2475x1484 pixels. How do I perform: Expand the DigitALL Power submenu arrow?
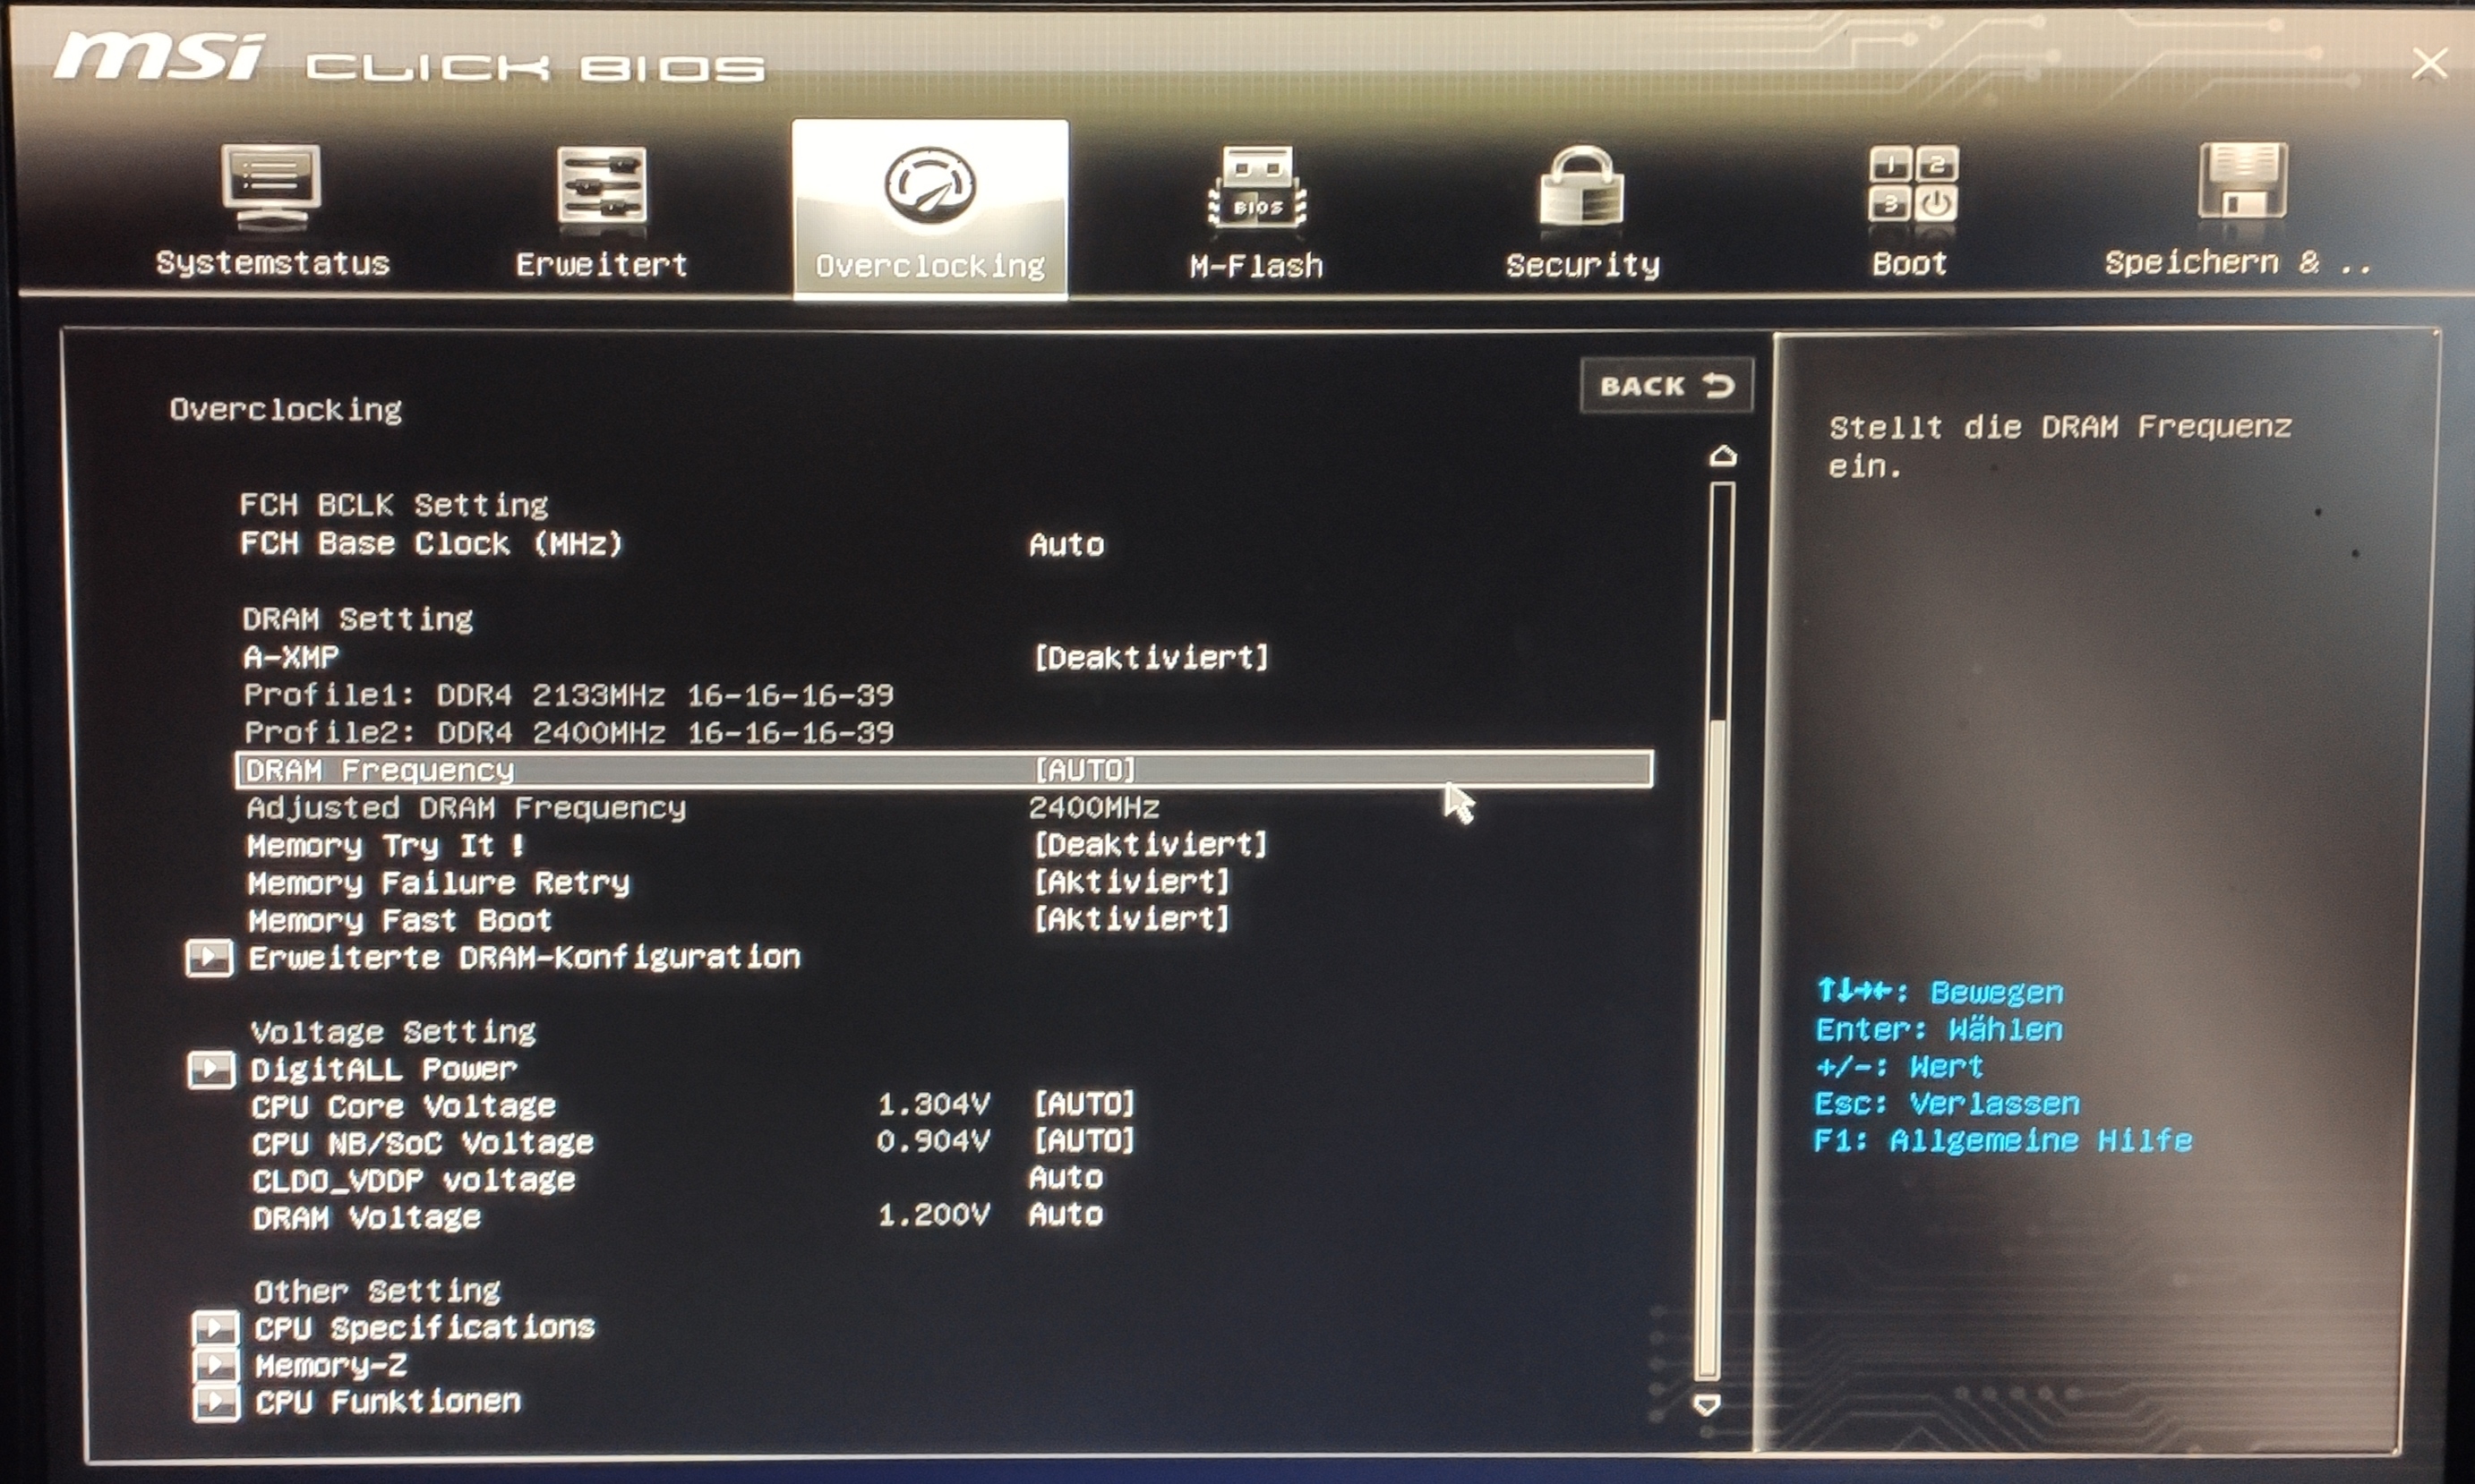tap(211, 1070)
